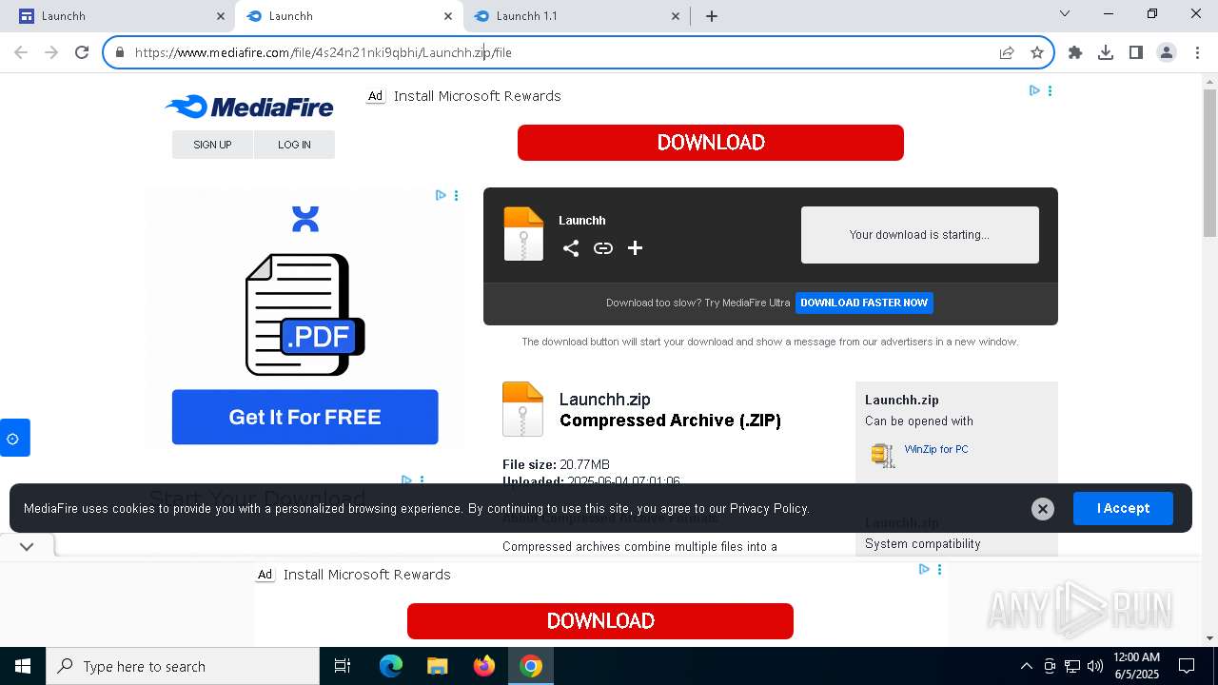The image size is (1218, 685).
Task: Click the Chrome taskbar icon
Action: tap(531, 666)
